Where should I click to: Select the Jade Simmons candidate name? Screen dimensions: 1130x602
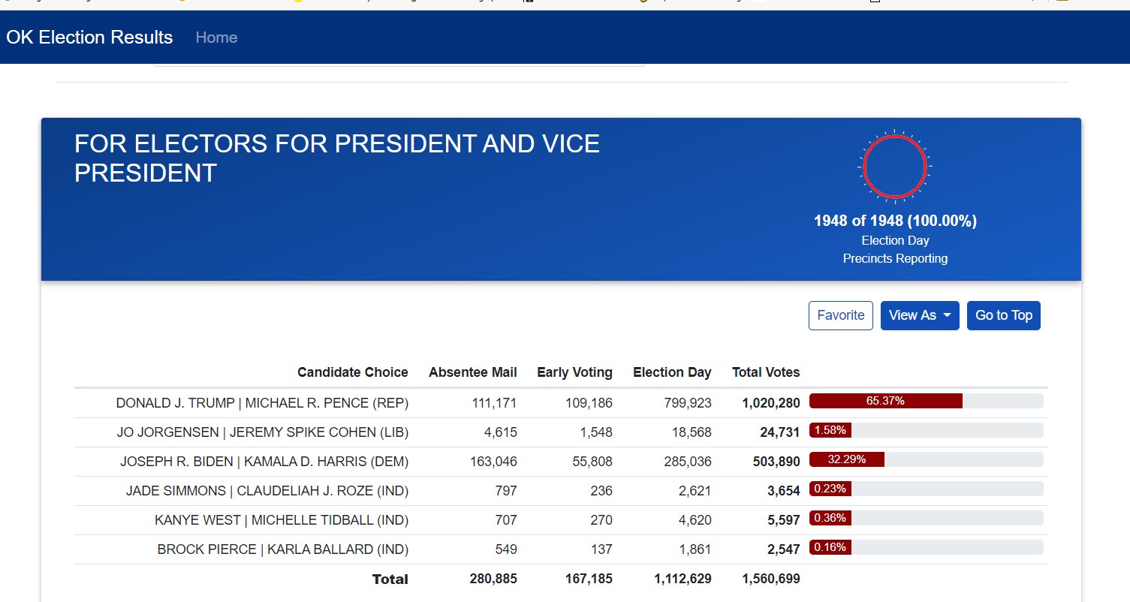tap(267, 491)
